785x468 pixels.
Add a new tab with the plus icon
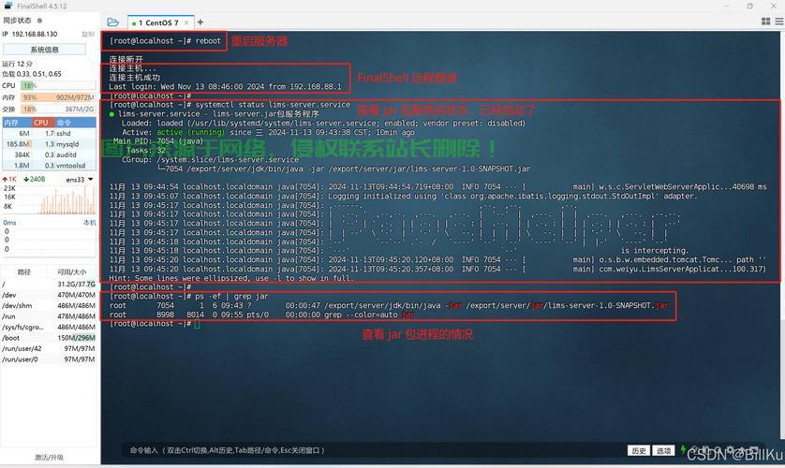200,22
